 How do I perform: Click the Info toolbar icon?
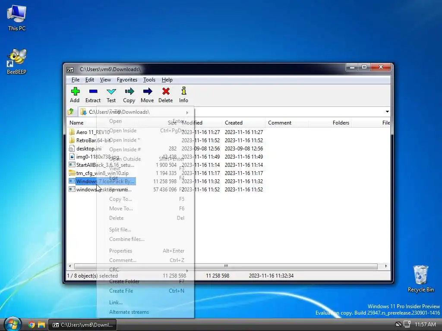(x=184, y=91)
